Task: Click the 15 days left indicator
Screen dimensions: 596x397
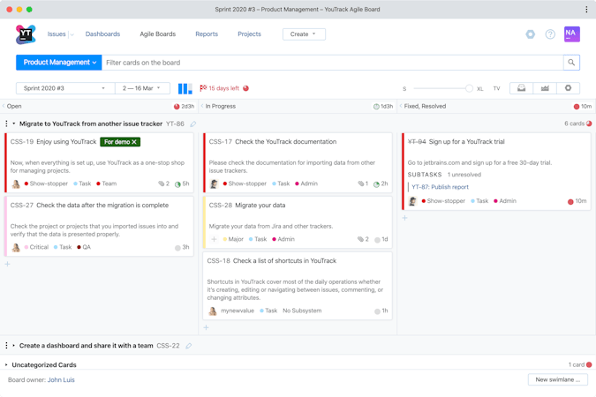Action: pos(224,88)
